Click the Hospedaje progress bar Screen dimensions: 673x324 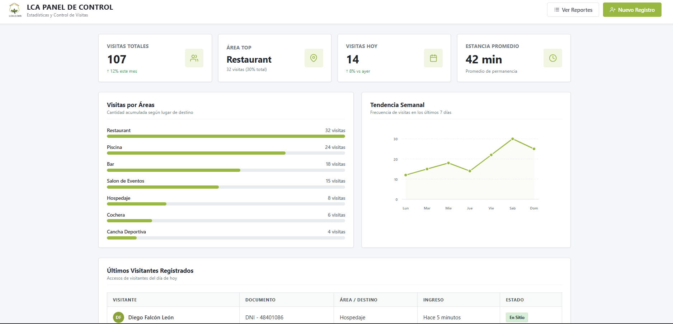(226, 204)
